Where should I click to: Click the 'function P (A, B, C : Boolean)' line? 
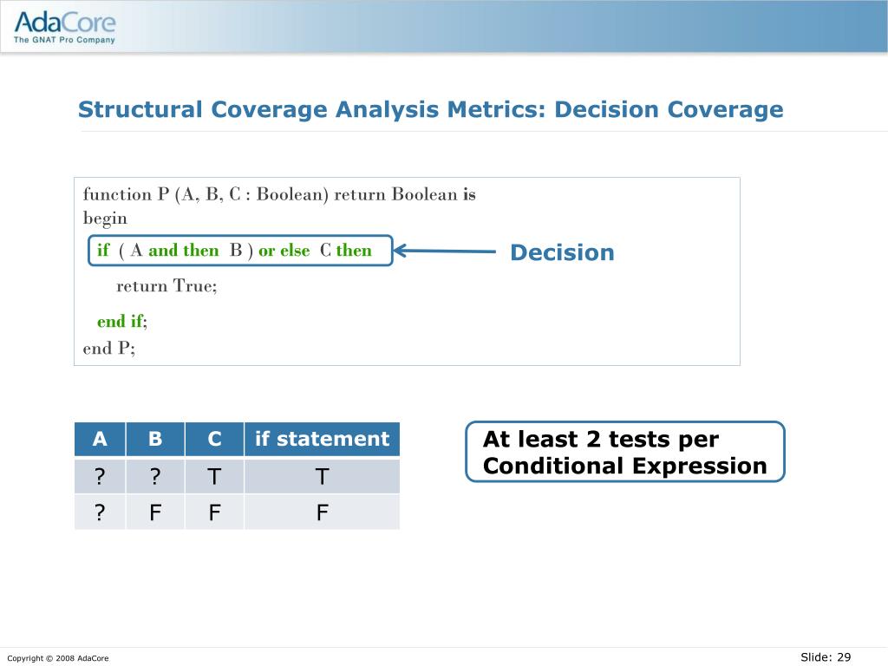click(279, 194)
